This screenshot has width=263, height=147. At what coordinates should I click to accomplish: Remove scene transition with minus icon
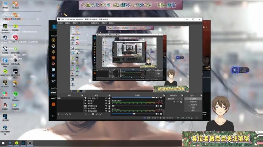coord(178,102)
